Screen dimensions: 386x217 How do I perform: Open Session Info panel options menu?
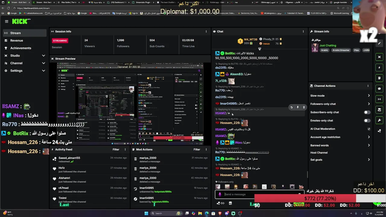pos(206,31)
